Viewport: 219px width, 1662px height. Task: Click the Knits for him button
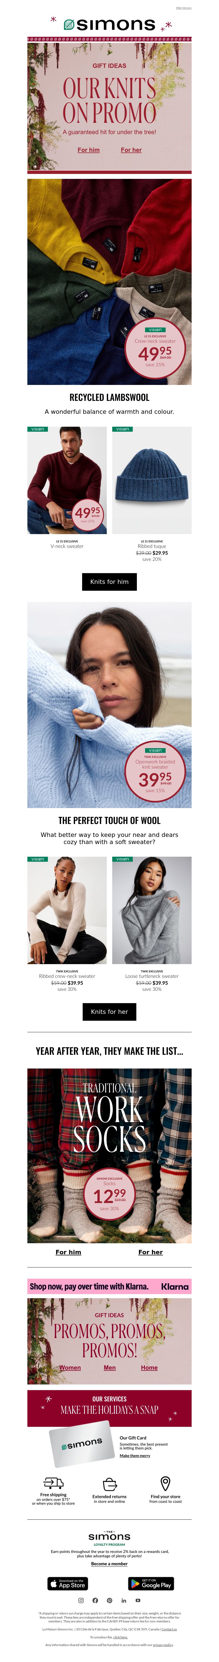click(x=109, y=581)
